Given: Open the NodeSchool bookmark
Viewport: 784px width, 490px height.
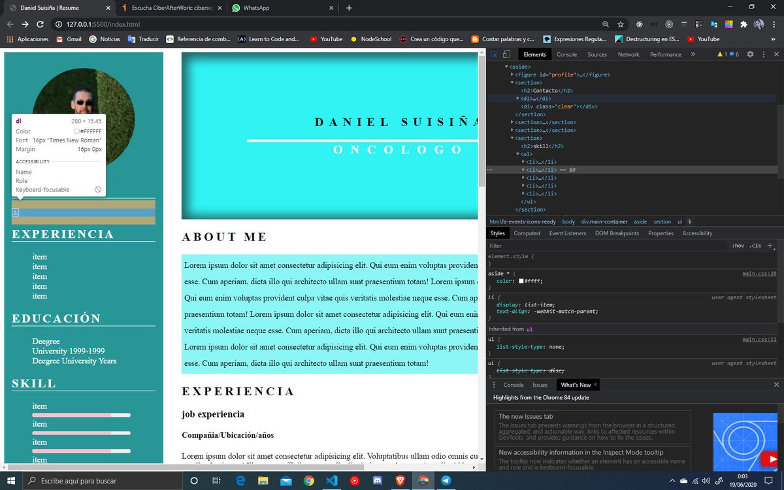Looking at the screenshot, I should pos(370,39).
